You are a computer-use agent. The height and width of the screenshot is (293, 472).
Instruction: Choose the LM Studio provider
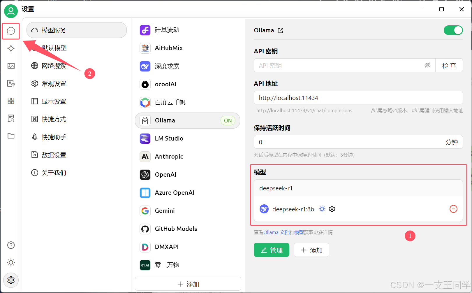tap(187, 138)
